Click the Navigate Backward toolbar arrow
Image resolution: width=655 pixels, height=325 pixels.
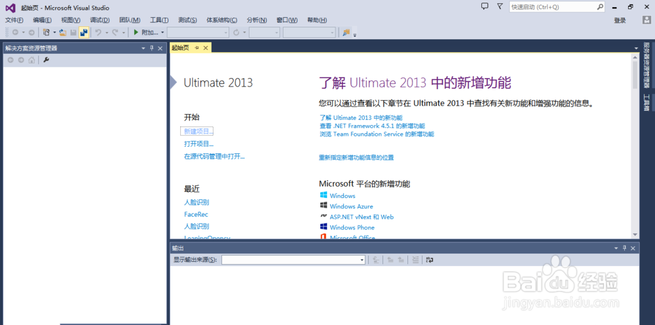point(15,32)
